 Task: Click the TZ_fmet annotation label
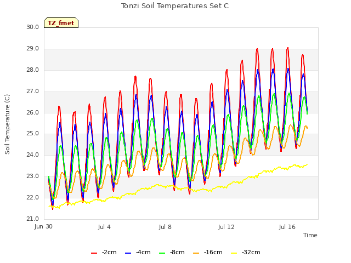[x=61, y=22]
